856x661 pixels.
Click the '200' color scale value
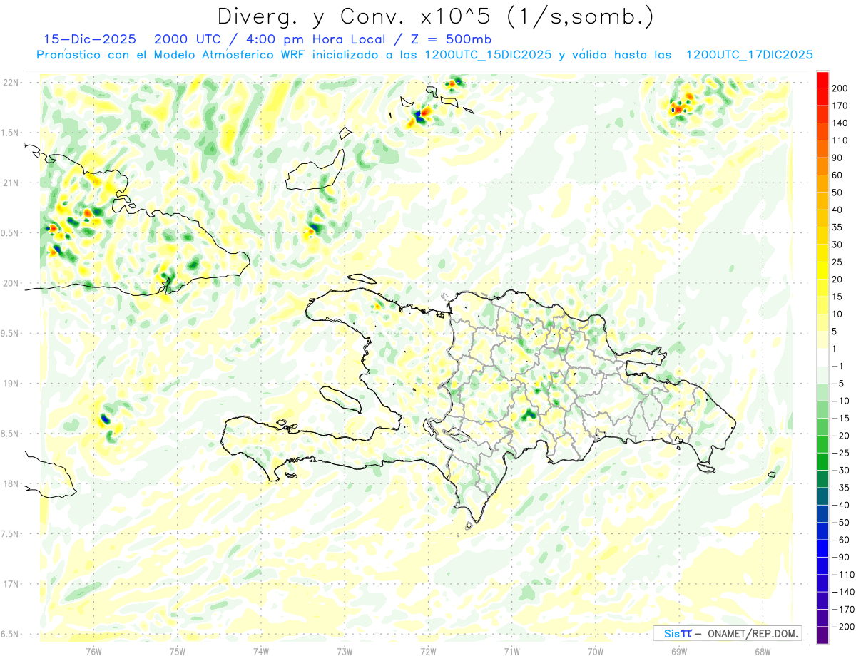[841, 88]
